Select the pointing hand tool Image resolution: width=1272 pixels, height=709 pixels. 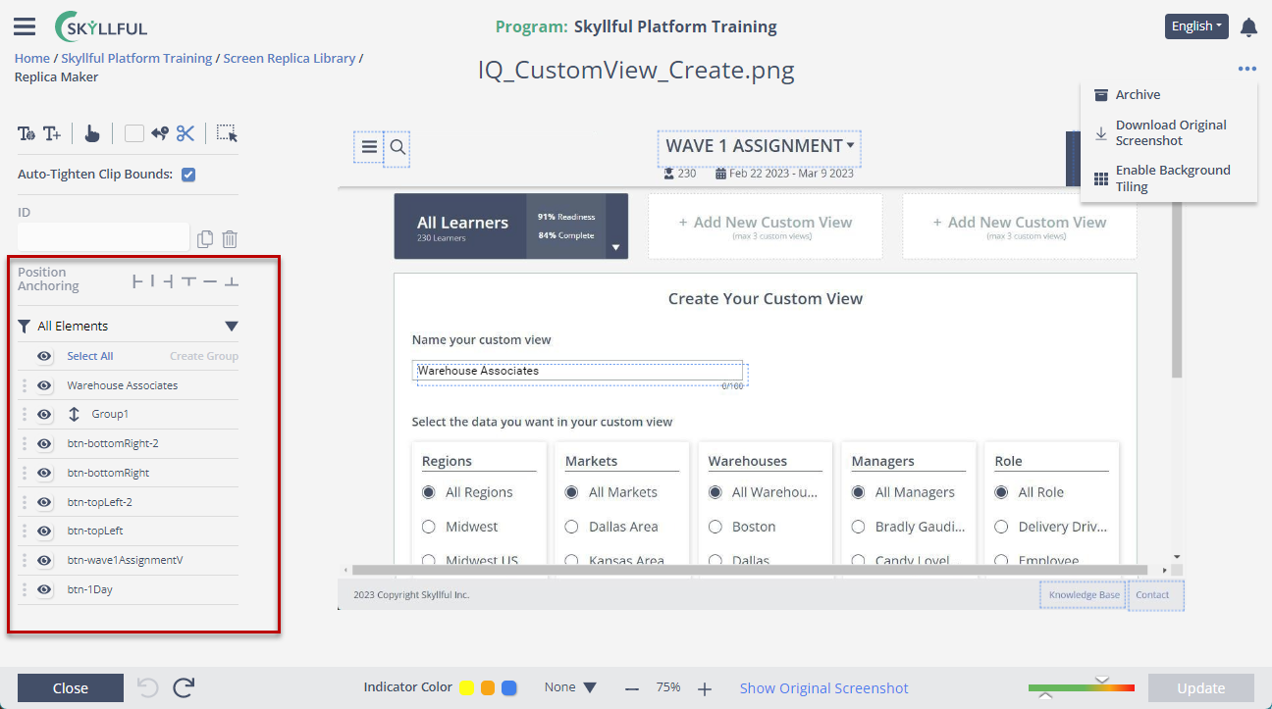tap(92, 134)
